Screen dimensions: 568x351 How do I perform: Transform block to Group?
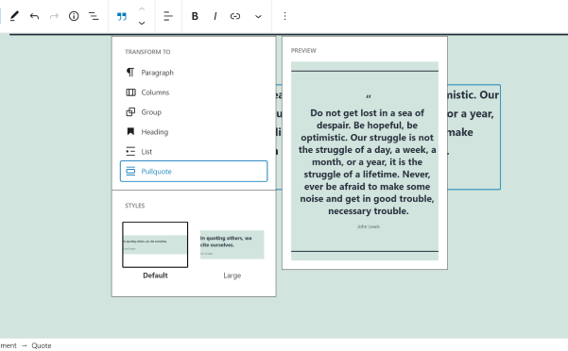(194, 112)
